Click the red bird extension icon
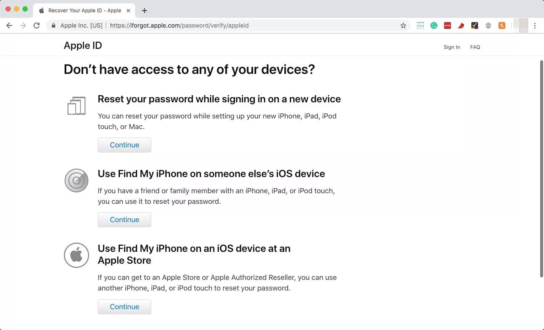This screenshot has width=544, height=330. (x=461, y=25)
